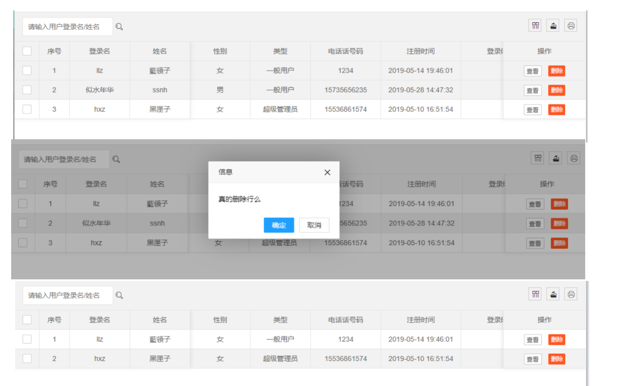Select the 藍領子 name cell in the top table
Screen dimensions: 625x386
tap(160, 70)
